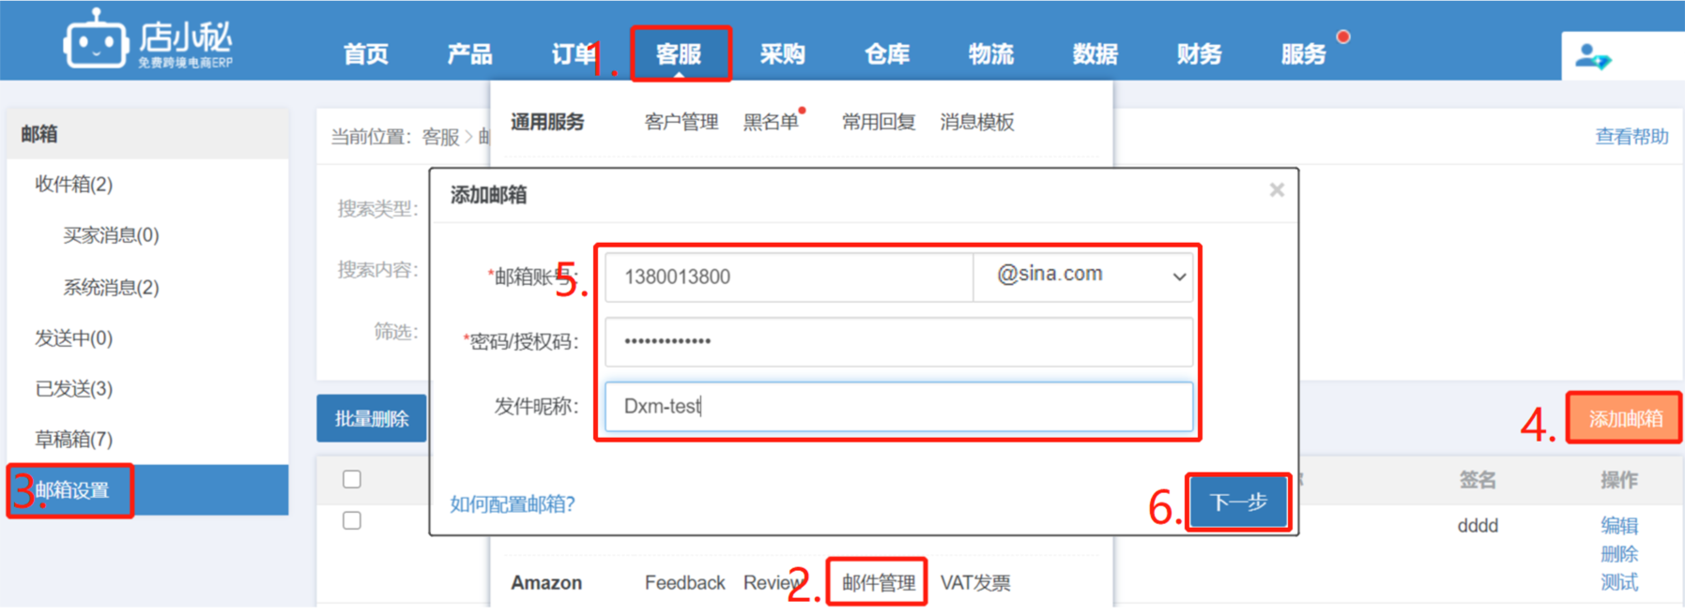Select 客户管理 in the submenu

click(681, 122)
